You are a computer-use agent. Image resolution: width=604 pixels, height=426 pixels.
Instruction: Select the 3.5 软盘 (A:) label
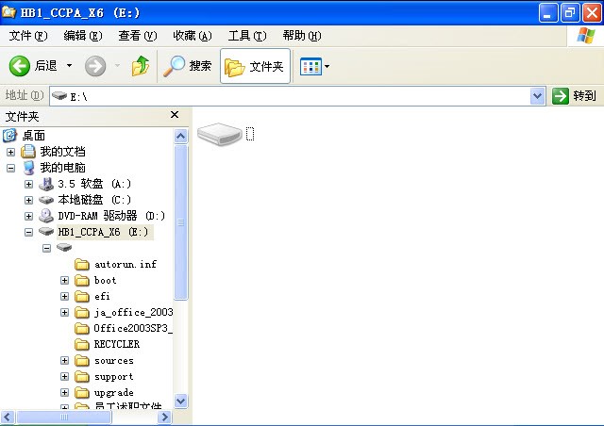coord(94,184)
